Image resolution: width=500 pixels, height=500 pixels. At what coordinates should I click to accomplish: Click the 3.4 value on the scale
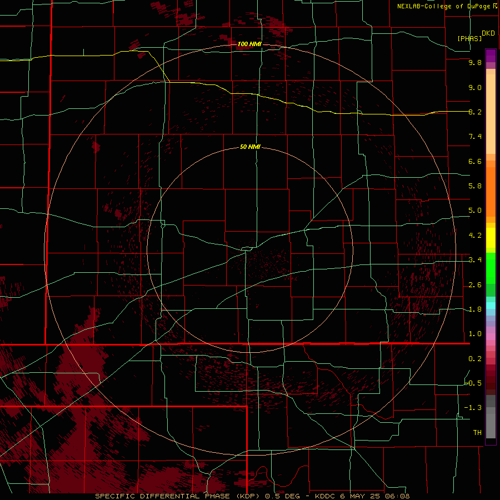(x=475, y=260)
